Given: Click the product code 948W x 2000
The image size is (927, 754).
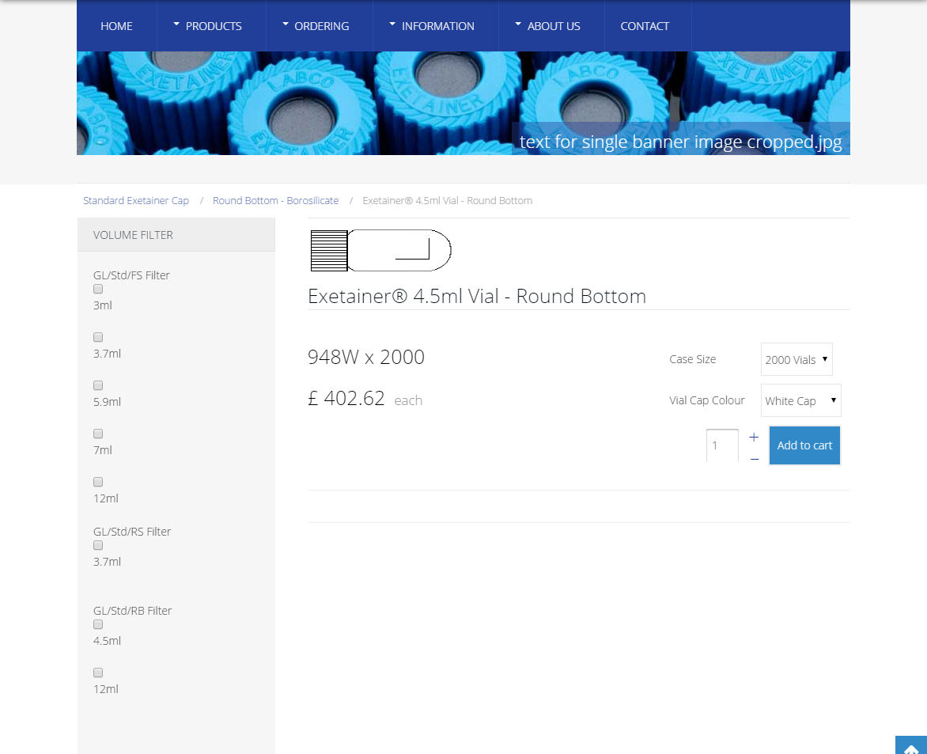Looking at the screenshot, I should pos(366,357).
